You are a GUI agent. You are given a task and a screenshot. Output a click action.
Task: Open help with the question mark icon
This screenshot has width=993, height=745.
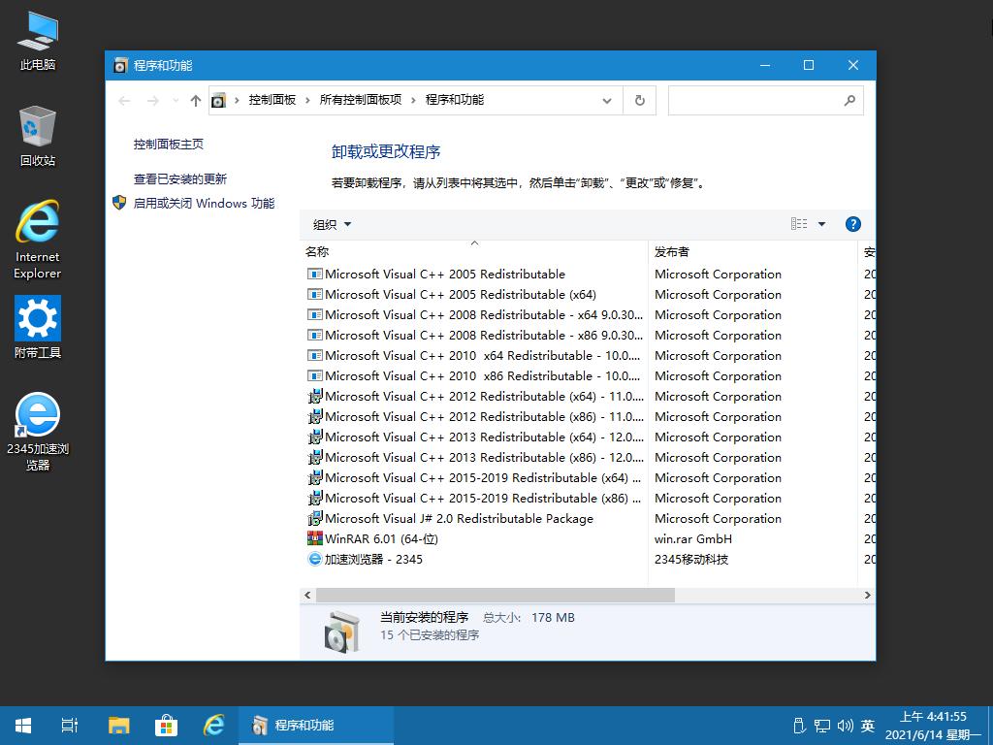(x=853, y=224)
